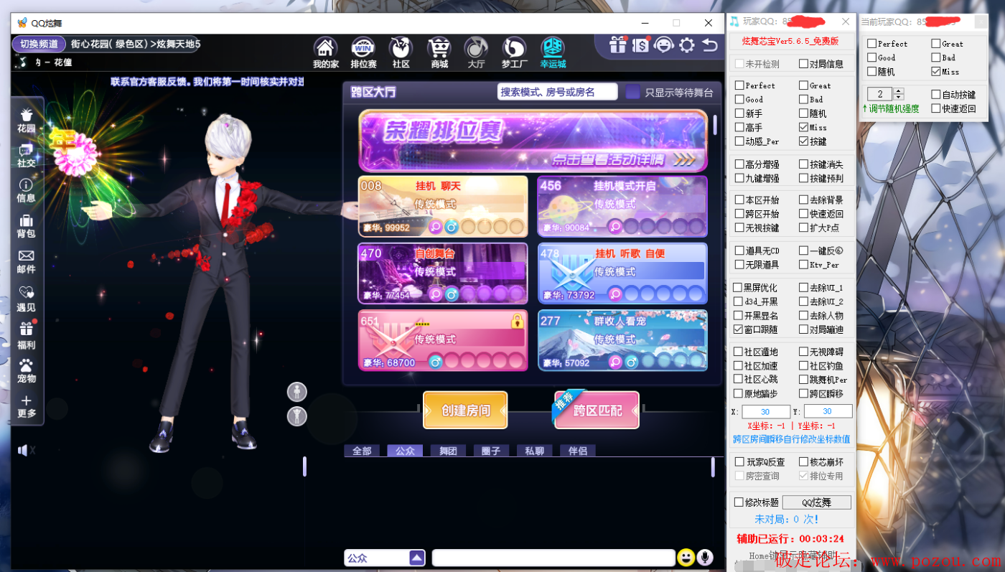Click the room list vertical scrollbar
This screenshot has width=1005, height=572.
tap(714, 125)
